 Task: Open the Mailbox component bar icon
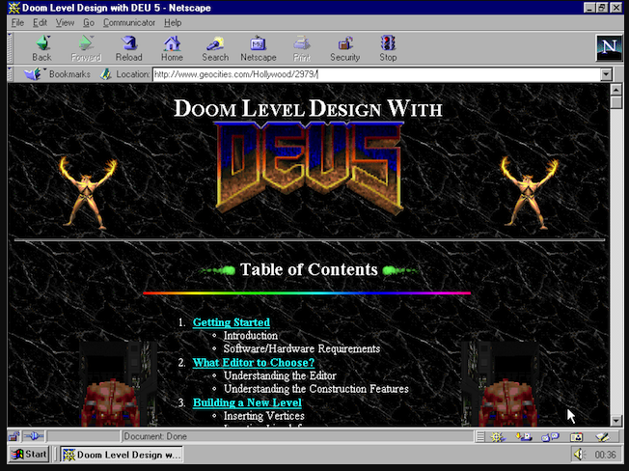pos(524,437)
